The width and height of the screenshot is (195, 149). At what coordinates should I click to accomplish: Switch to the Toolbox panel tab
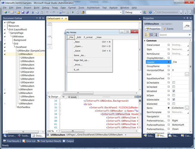pos(24,136)
